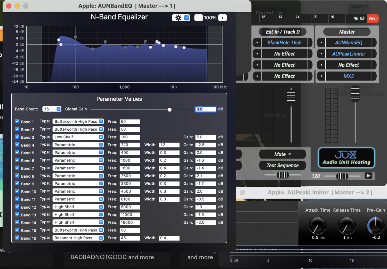Open the Band Count dropdown
The height and width of the screenshot is (269, 387).
(52, 109)
